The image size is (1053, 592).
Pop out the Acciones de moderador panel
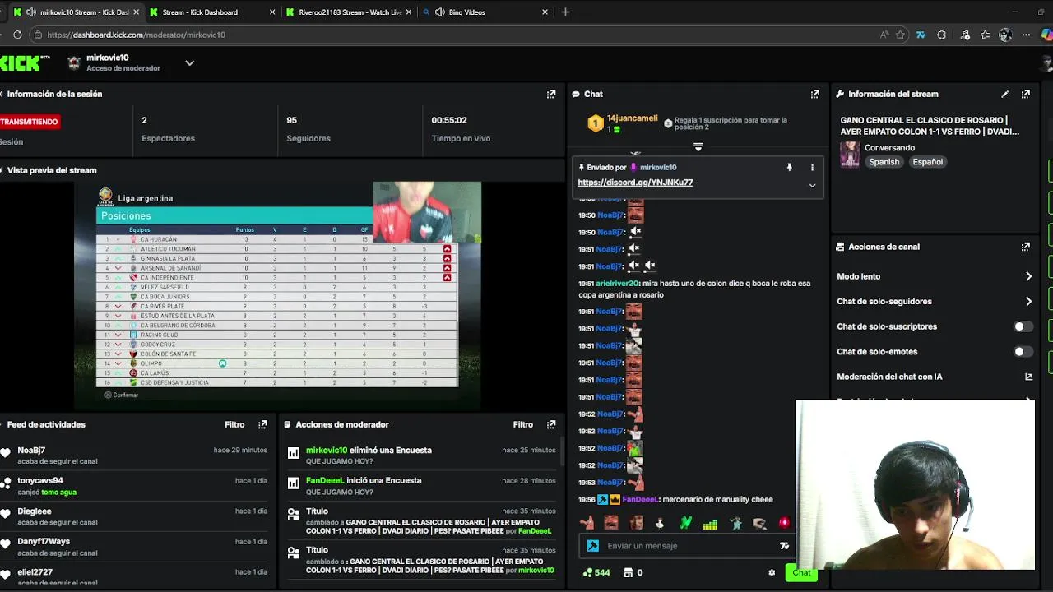coord(551,424)
